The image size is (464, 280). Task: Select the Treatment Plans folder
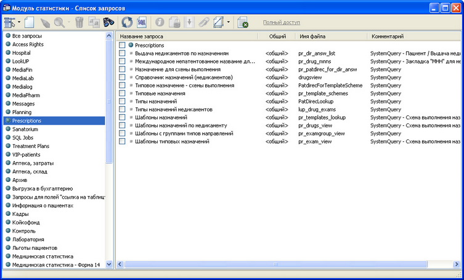coord(31,146)
